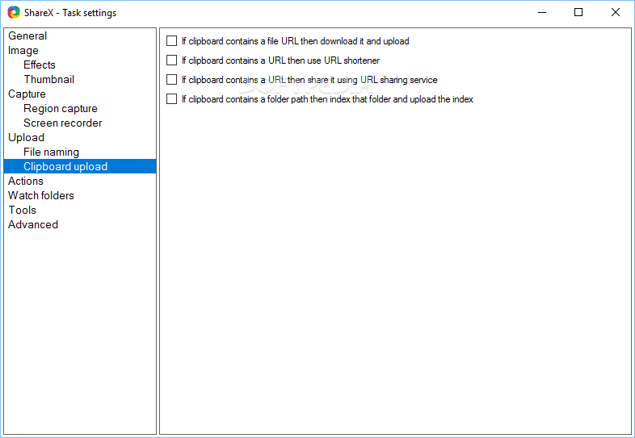Open the Actions settings page
The height and width of the screenshot is (438, 635).
coord(26,181)
